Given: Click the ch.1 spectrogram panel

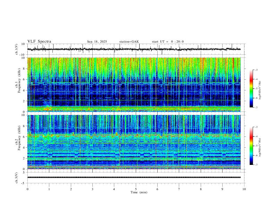Looking at the screenshot, I should (134, 85).
